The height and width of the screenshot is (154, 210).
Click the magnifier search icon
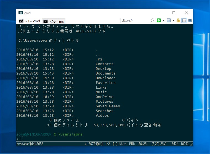point(152,20)
